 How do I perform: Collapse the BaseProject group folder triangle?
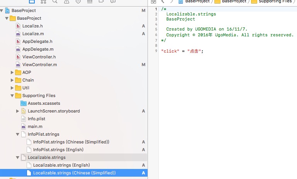pos(7,19)
